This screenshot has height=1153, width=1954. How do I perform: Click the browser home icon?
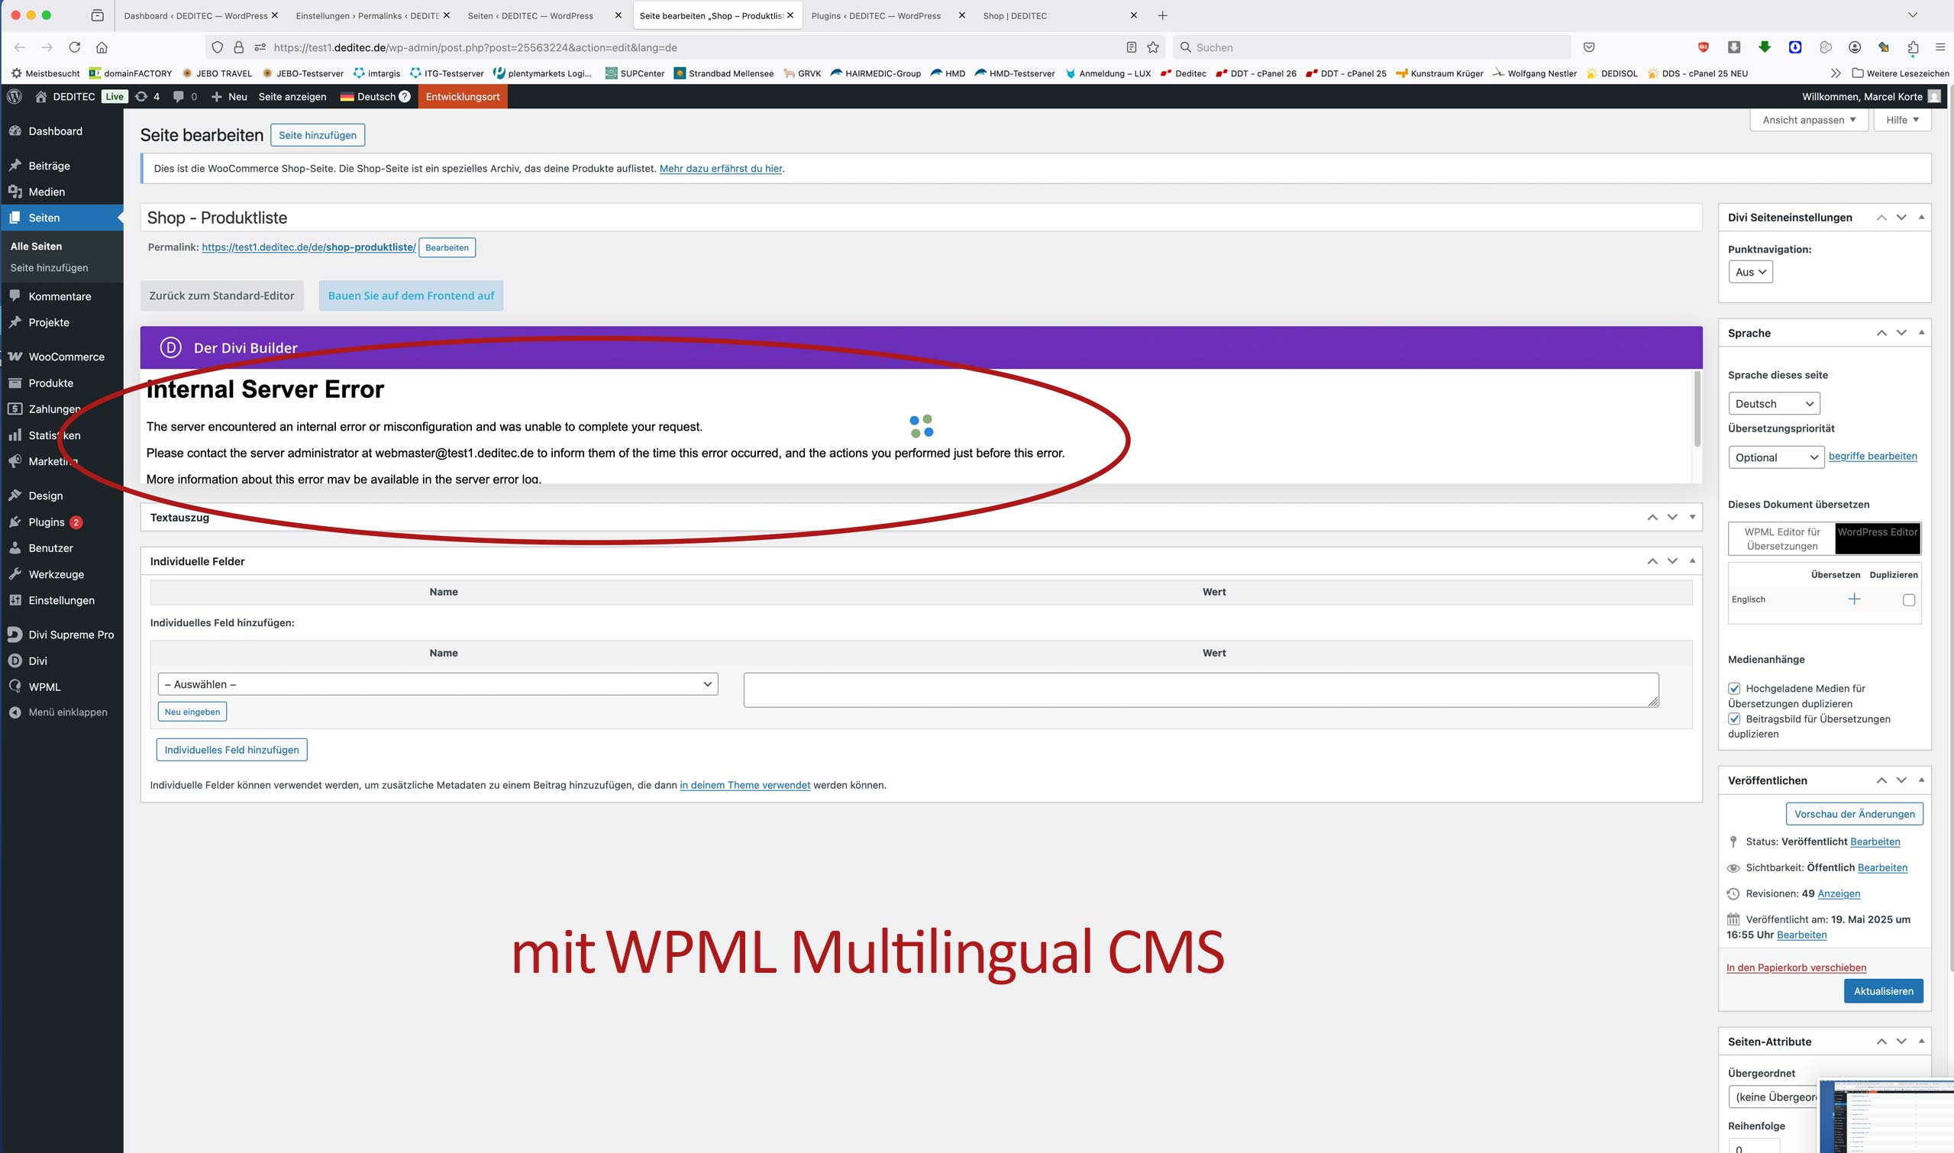coord(102,47)
